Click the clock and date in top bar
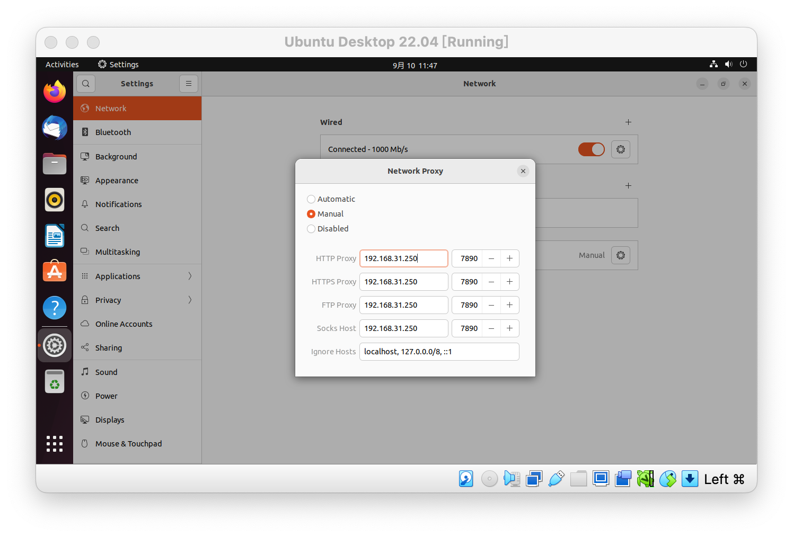793x537 pixels. 415,65
